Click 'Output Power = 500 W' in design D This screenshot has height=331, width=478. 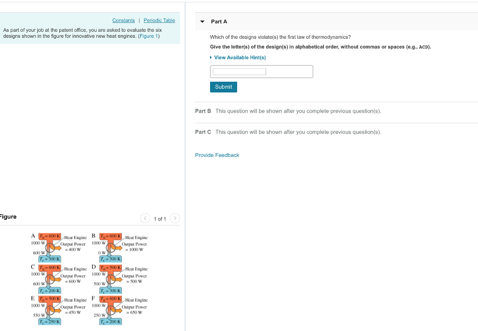coord(134,279)
